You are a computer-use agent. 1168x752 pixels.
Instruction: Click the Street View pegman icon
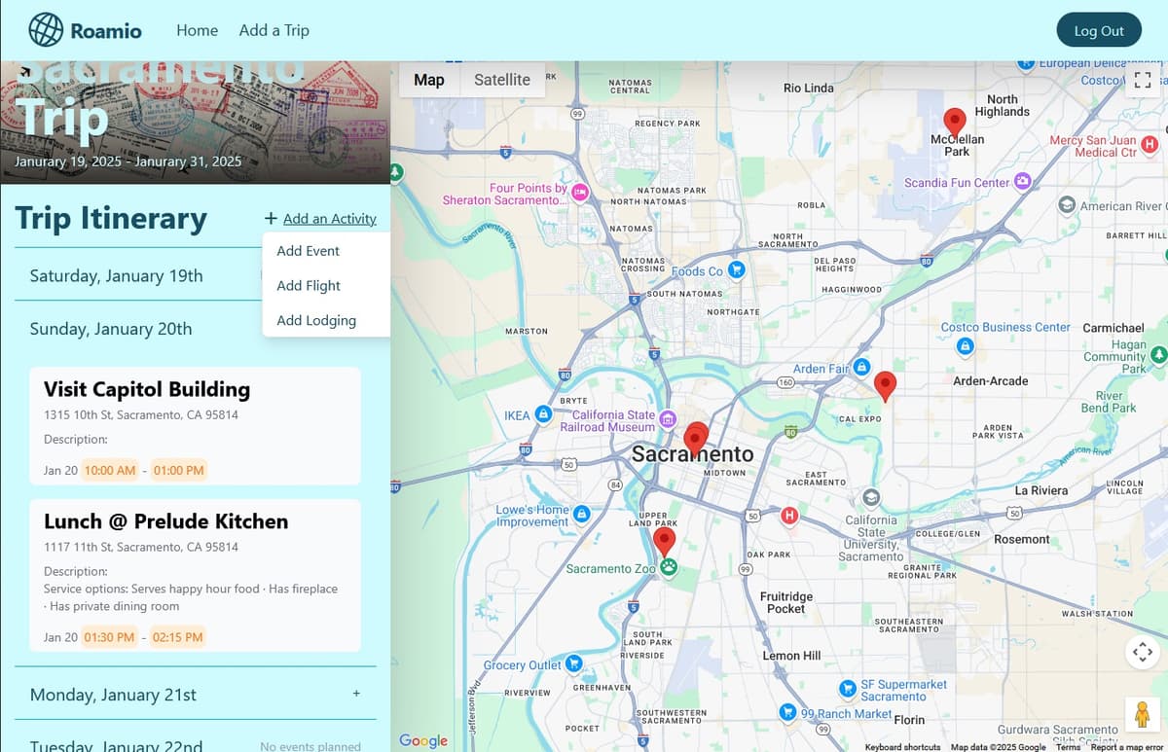click(x=1143, y=715)
